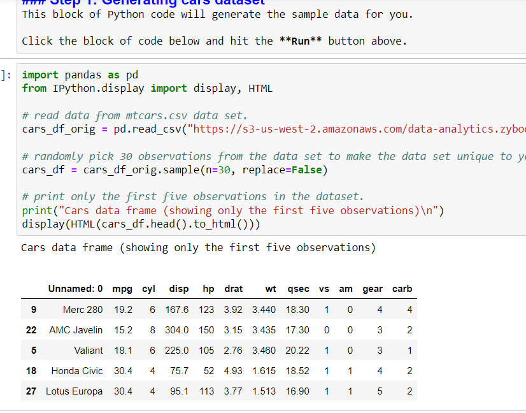Click the drat value 2.76 for Valiant

233,351
